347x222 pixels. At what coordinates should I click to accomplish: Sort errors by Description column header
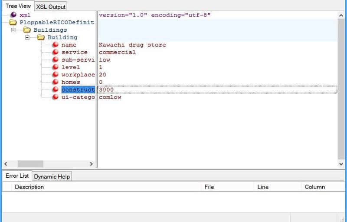tap(29, 187)
